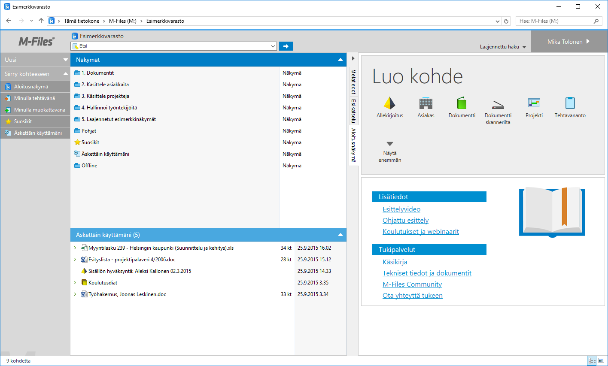
Task: Open the Laajennettu haku dropdown
Action: [503, 47]
